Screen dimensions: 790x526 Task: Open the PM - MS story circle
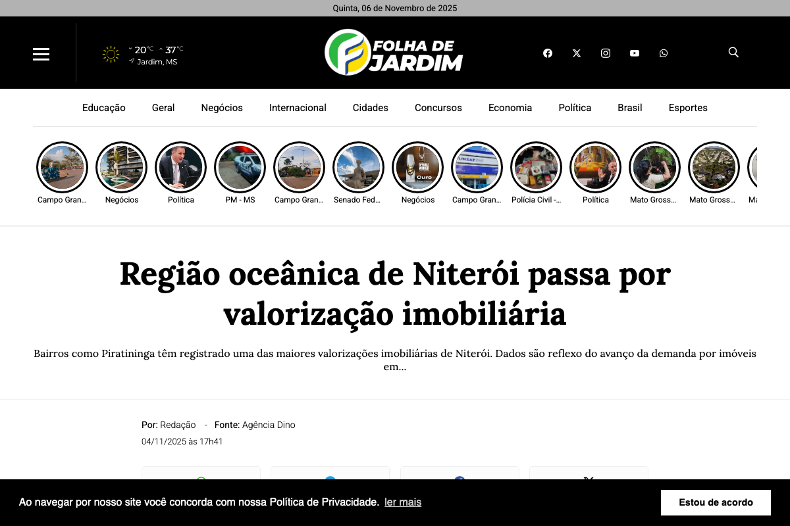[x=240, y=167]
